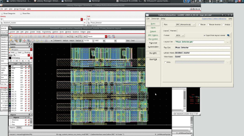
Task: Open the Setup menu in Calibre Interactive
Action: 163,19
